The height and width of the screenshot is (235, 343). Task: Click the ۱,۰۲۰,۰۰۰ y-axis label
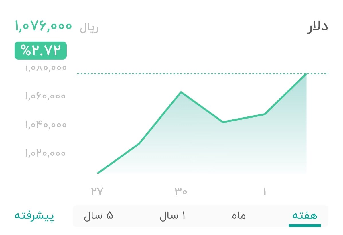(46, 153)
